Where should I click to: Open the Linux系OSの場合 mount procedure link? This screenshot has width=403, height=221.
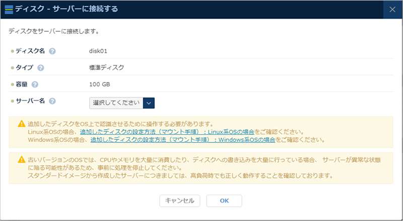point(167,132)
